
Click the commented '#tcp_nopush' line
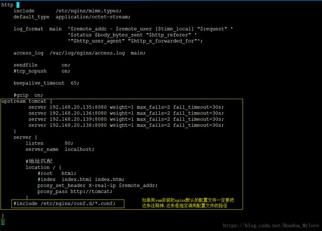[x=42, y=71]
